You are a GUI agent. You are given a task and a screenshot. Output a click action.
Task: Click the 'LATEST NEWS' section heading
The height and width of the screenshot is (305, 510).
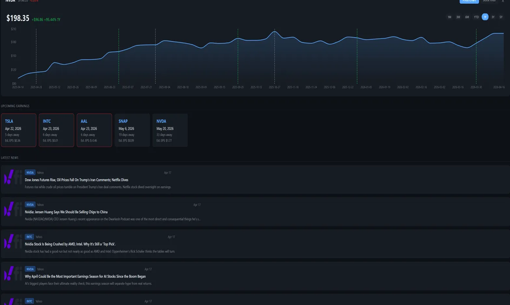point(10,158)
